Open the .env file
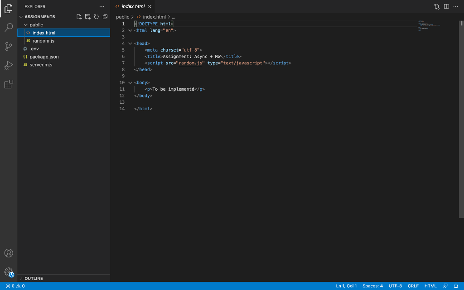The width and height of the screenshot is (464, 290). tap(63, 49)
